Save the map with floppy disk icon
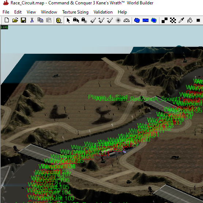The width and height of the screenshot is (203, 203). (x=23, y=20)
